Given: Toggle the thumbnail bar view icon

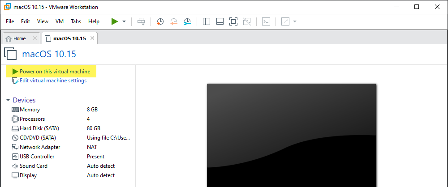Looking at the screenshot, I should pyautogui.click(x=220, y=22).
